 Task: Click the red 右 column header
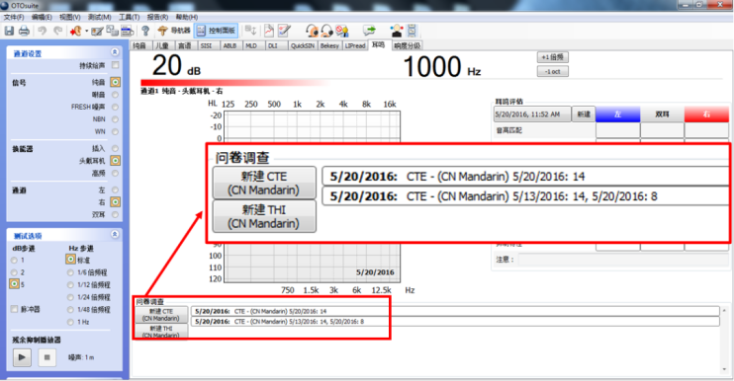pos(707,114)
